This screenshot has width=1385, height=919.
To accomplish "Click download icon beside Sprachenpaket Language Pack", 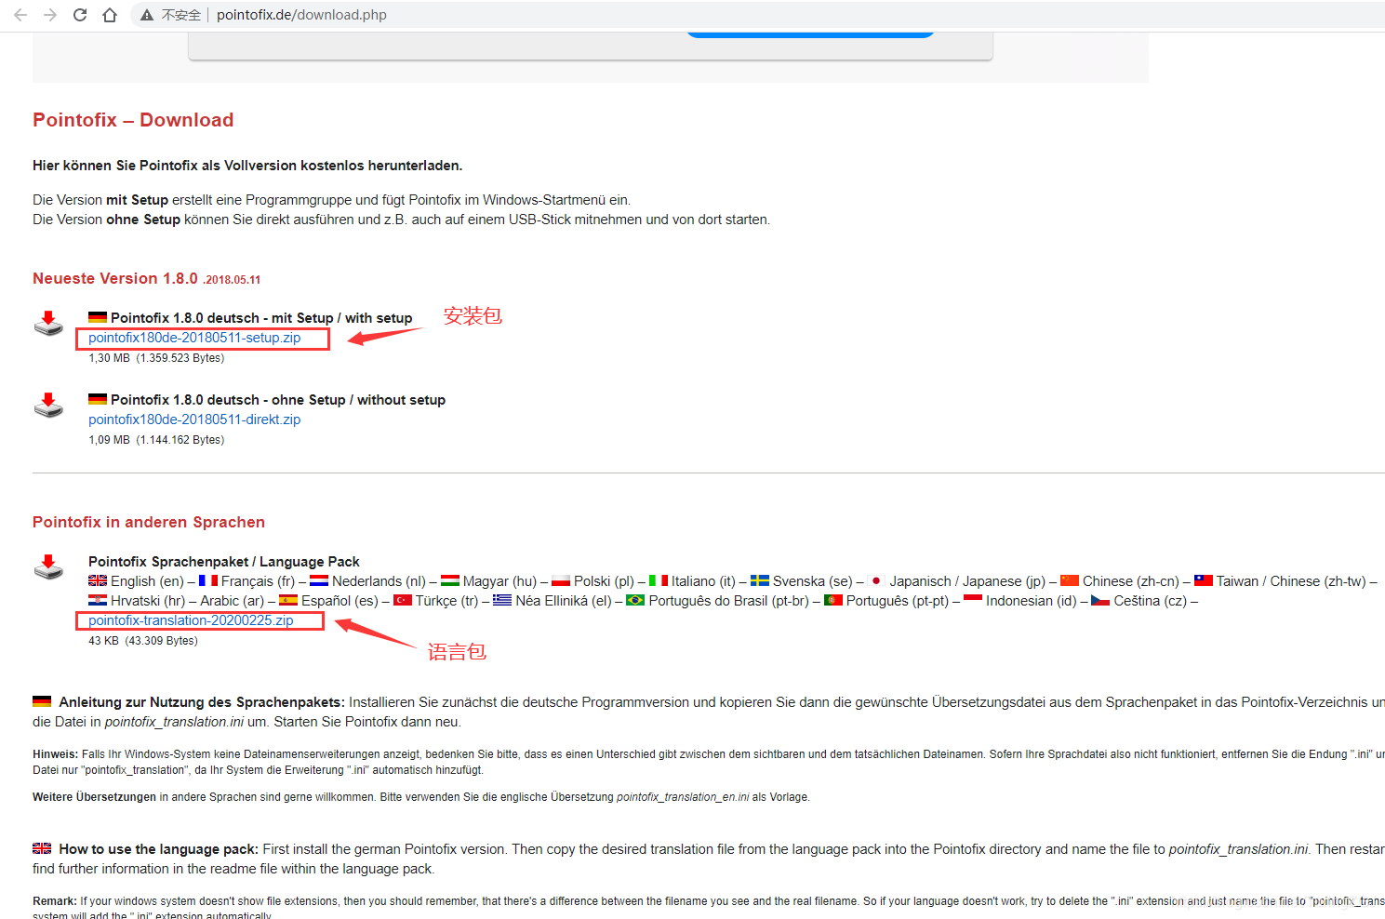I will [x=48, y=567].
